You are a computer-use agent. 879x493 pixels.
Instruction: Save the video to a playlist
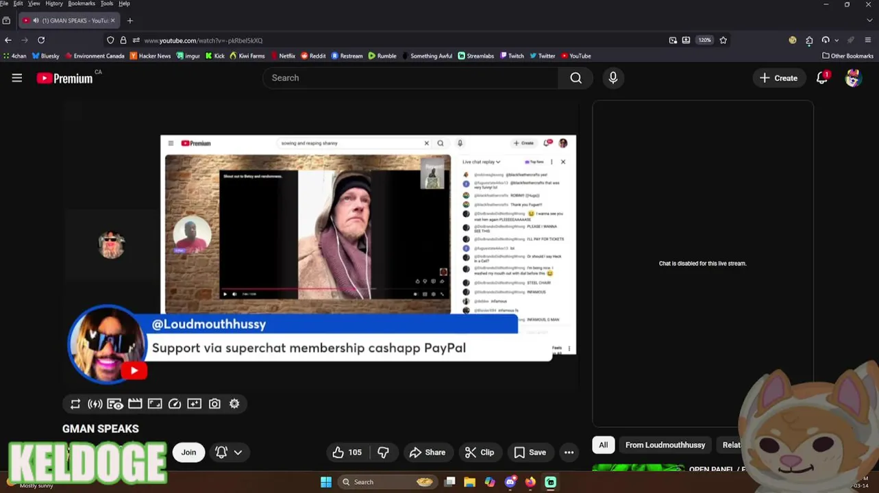(530, 453)
